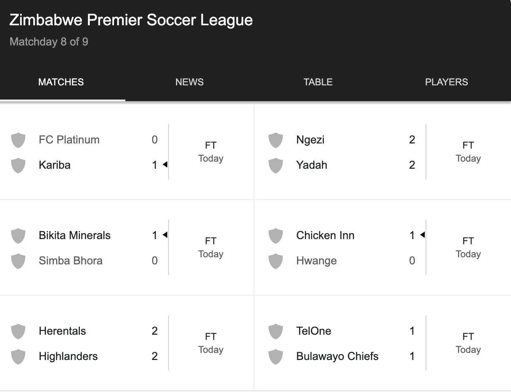The height and width of the screenshot is (392, 511).
Task: Click the Hwange team shield icon
Action: click(276, 261)
